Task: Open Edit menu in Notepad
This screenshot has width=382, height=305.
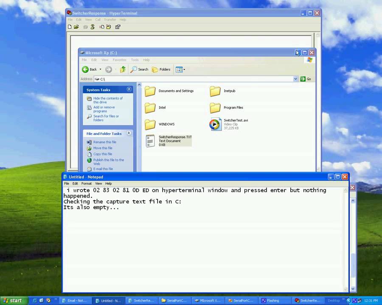Action: [x=75, y=183]
